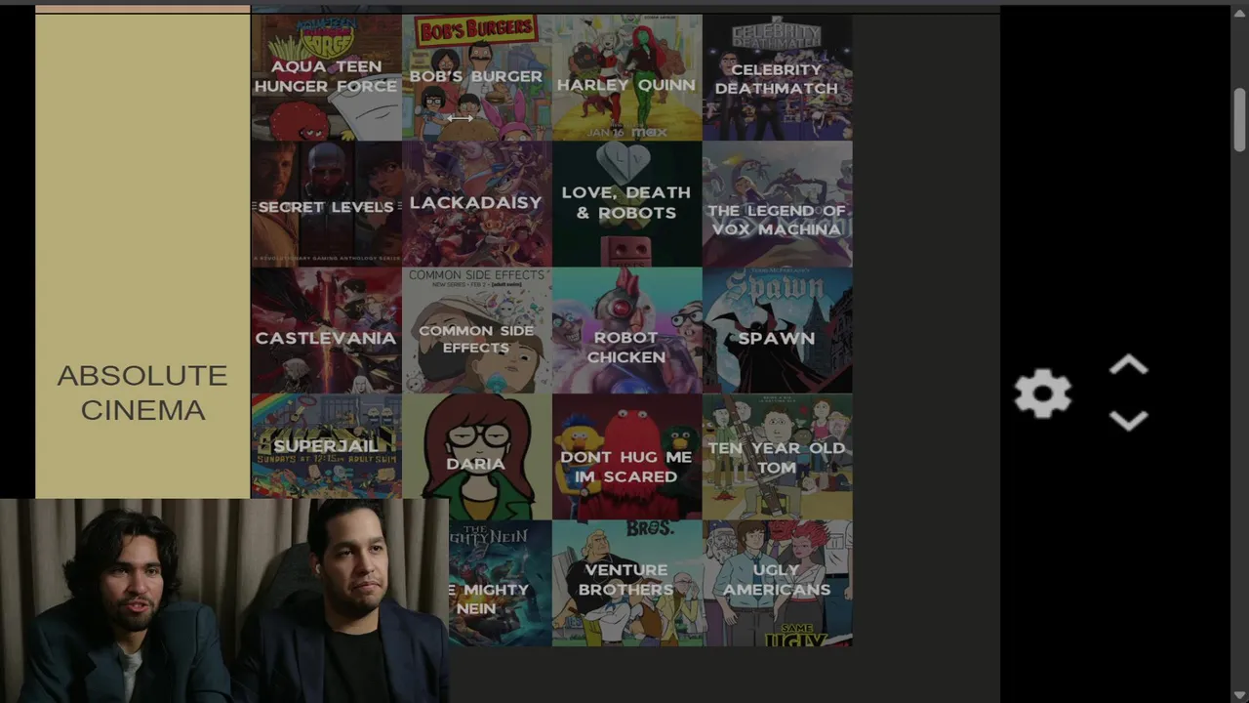Screen dimensions: 1249x703
Task: Choose the Celebrity Deathmatch tile
Action: tap(777, 77)
